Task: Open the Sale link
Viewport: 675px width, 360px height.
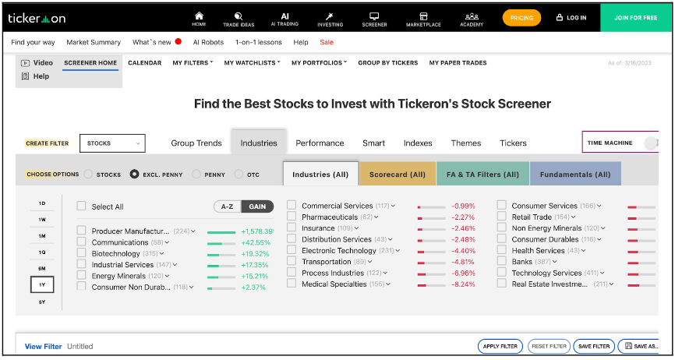Action: point(327,42)
